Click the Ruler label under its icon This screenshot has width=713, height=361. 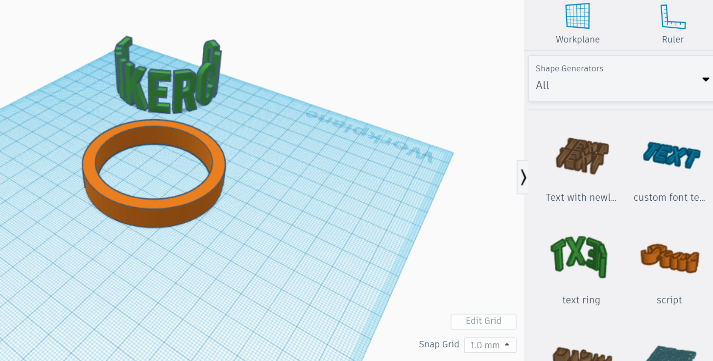coord(672,39)
